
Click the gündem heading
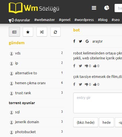(17, 43)
